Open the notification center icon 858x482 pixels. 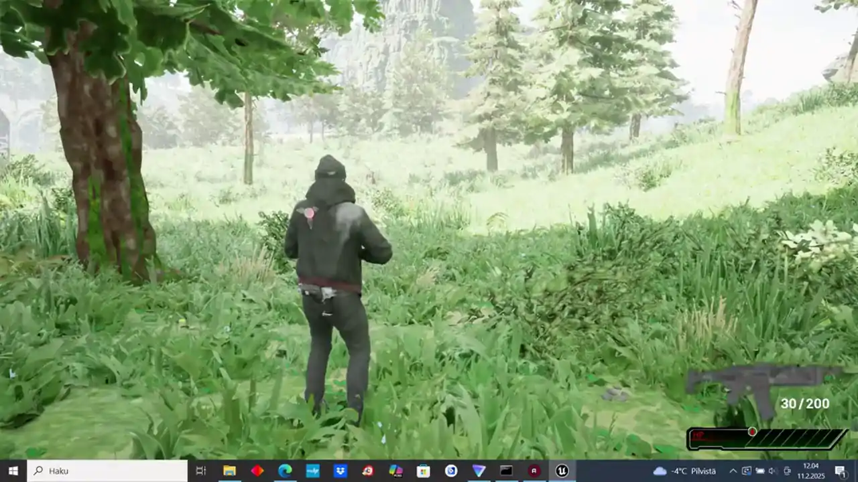tap(840, 471)
